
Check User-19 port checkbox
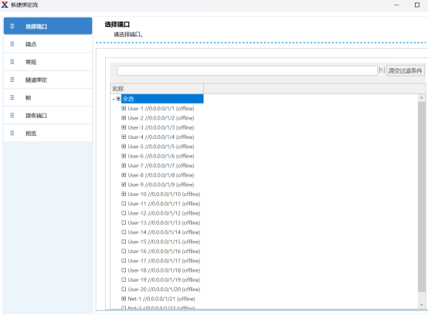(x=124, y=279)
